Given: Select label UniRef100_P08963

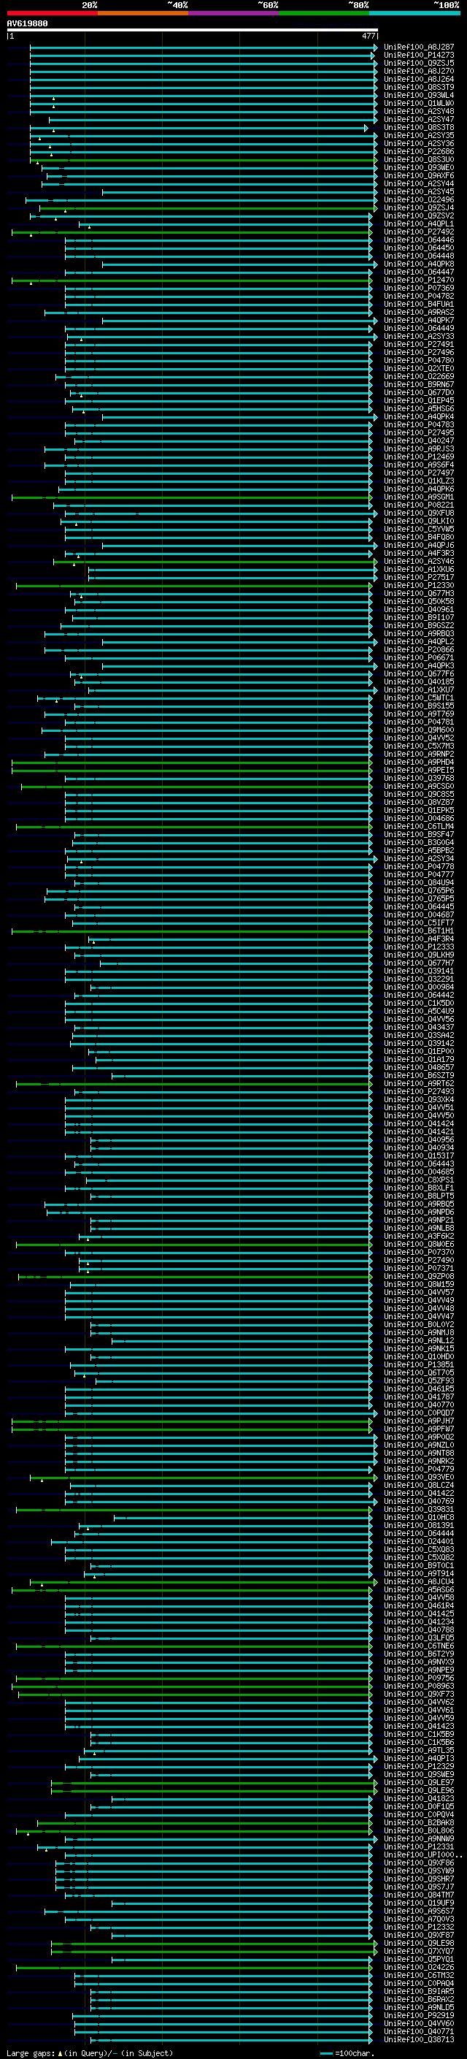Looking at the screenshot, I should (419, 1686).
